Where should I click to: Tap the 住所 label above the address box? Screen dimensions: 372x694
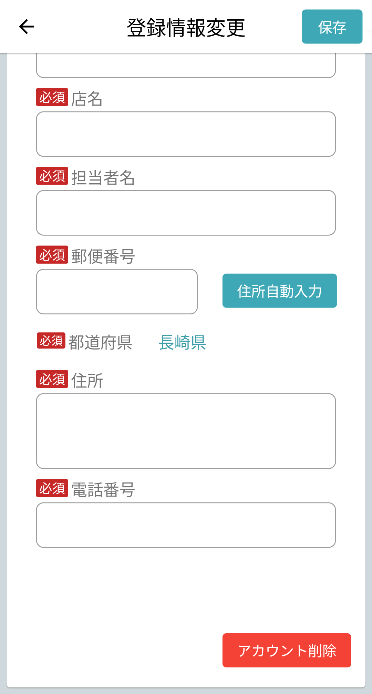tap(87, 381)
